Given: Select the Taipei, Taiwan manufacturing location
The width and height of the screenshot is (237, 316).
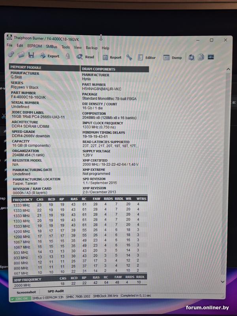Looking at the screenshot, I should pyautogui.click(x=25, y=183).
